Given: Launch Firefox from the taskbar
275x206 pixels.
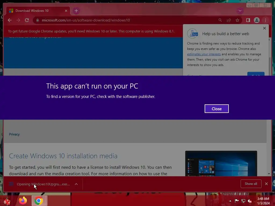Looking at the screenshot, I should click(x=23, y=201).
